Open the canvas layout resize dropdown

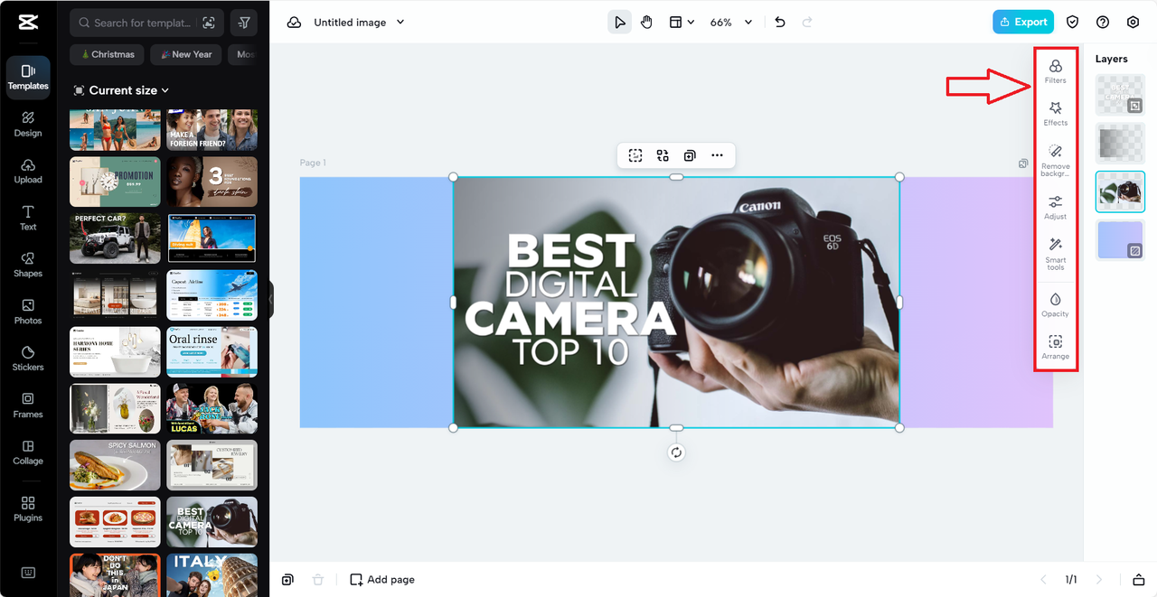(682, 23)
